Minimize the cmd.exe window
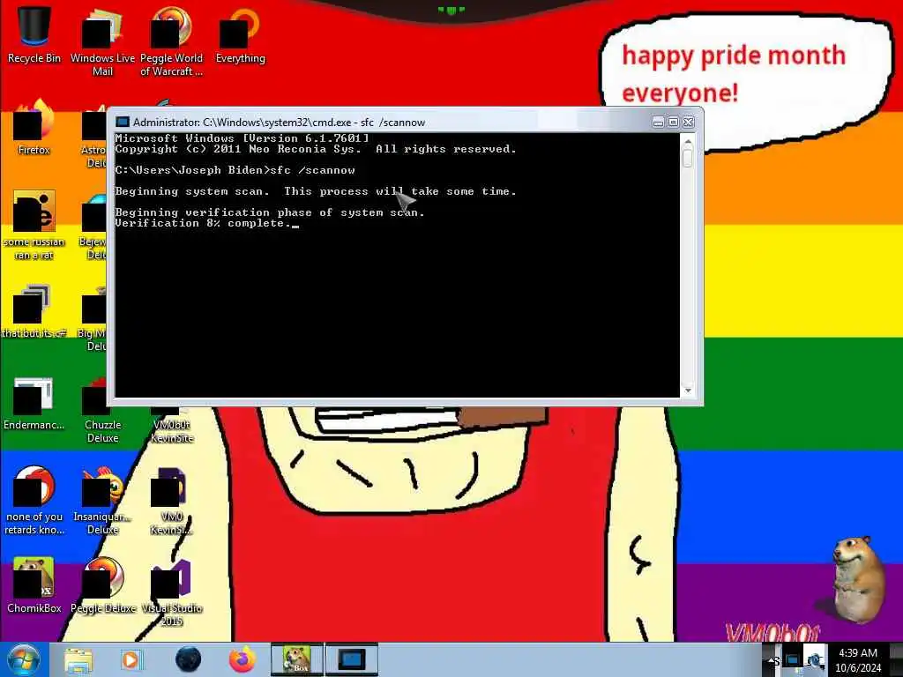The width and height of the screenshot is (903, 677). click(658, 122)
